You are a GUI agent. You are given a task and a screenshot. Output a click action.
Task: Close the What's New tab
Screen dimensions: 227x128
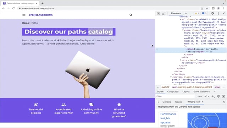pyautogui.click(x=203, y=102)
